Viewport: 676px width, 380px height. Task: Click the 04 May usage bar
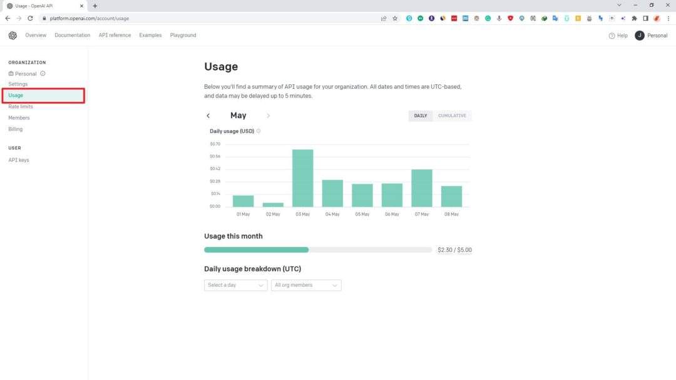332,193
